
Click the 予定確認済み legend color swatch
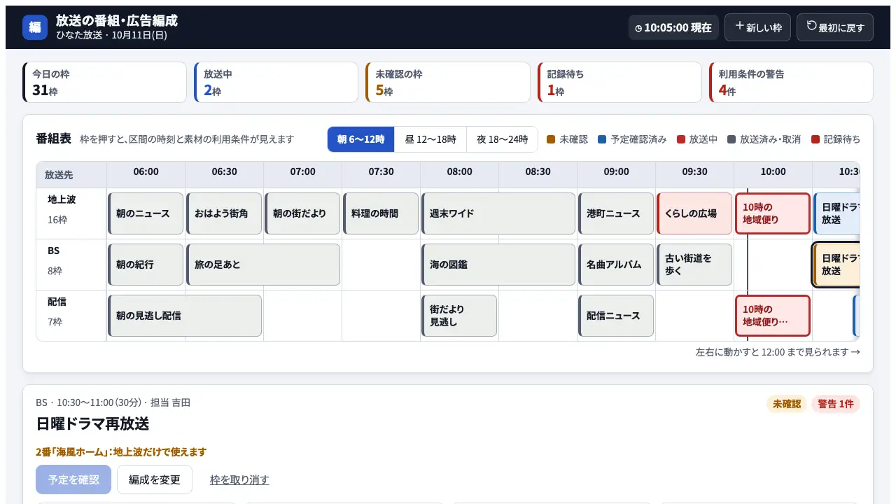click(602, 139)
